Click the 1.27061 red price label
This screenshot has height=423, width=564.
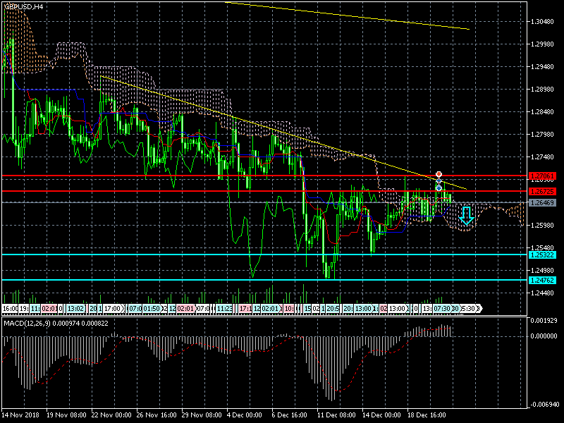click(543, 176)
